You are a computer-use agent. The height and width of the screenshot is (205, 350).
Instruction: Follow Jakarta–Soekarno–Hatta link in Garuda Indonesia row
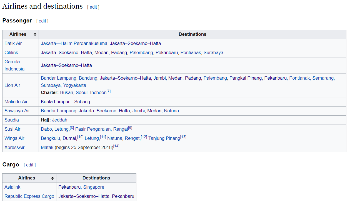pyautogui.click(x=66, y=65)
